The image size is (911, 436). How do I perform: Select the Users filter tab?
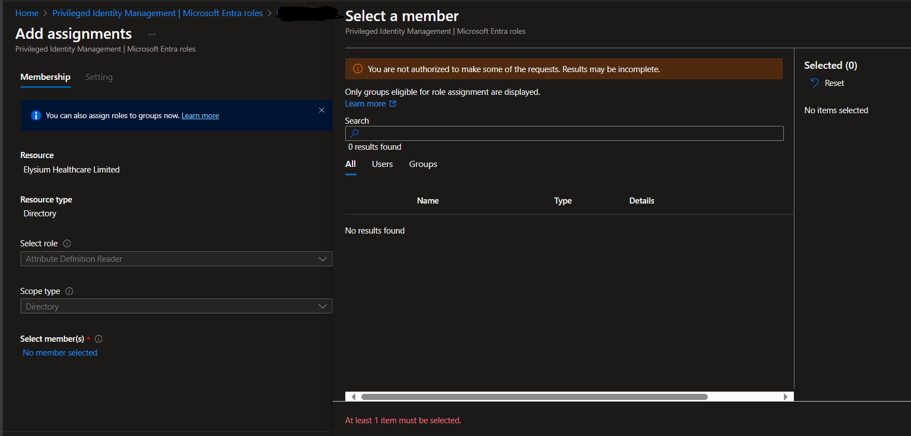[382, 164]
